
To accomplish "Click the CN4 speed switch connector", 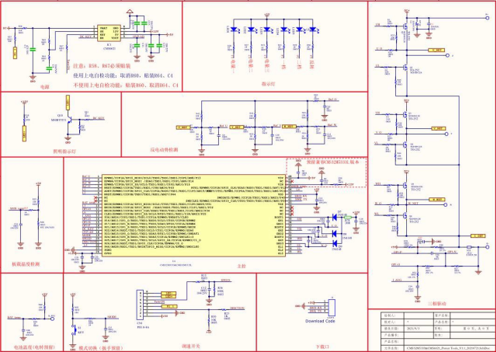I will pyautogui.click(x=140, y=304).
